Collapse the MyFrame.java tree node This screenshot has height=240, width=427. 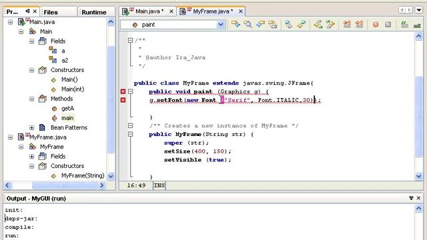point(11,137)
